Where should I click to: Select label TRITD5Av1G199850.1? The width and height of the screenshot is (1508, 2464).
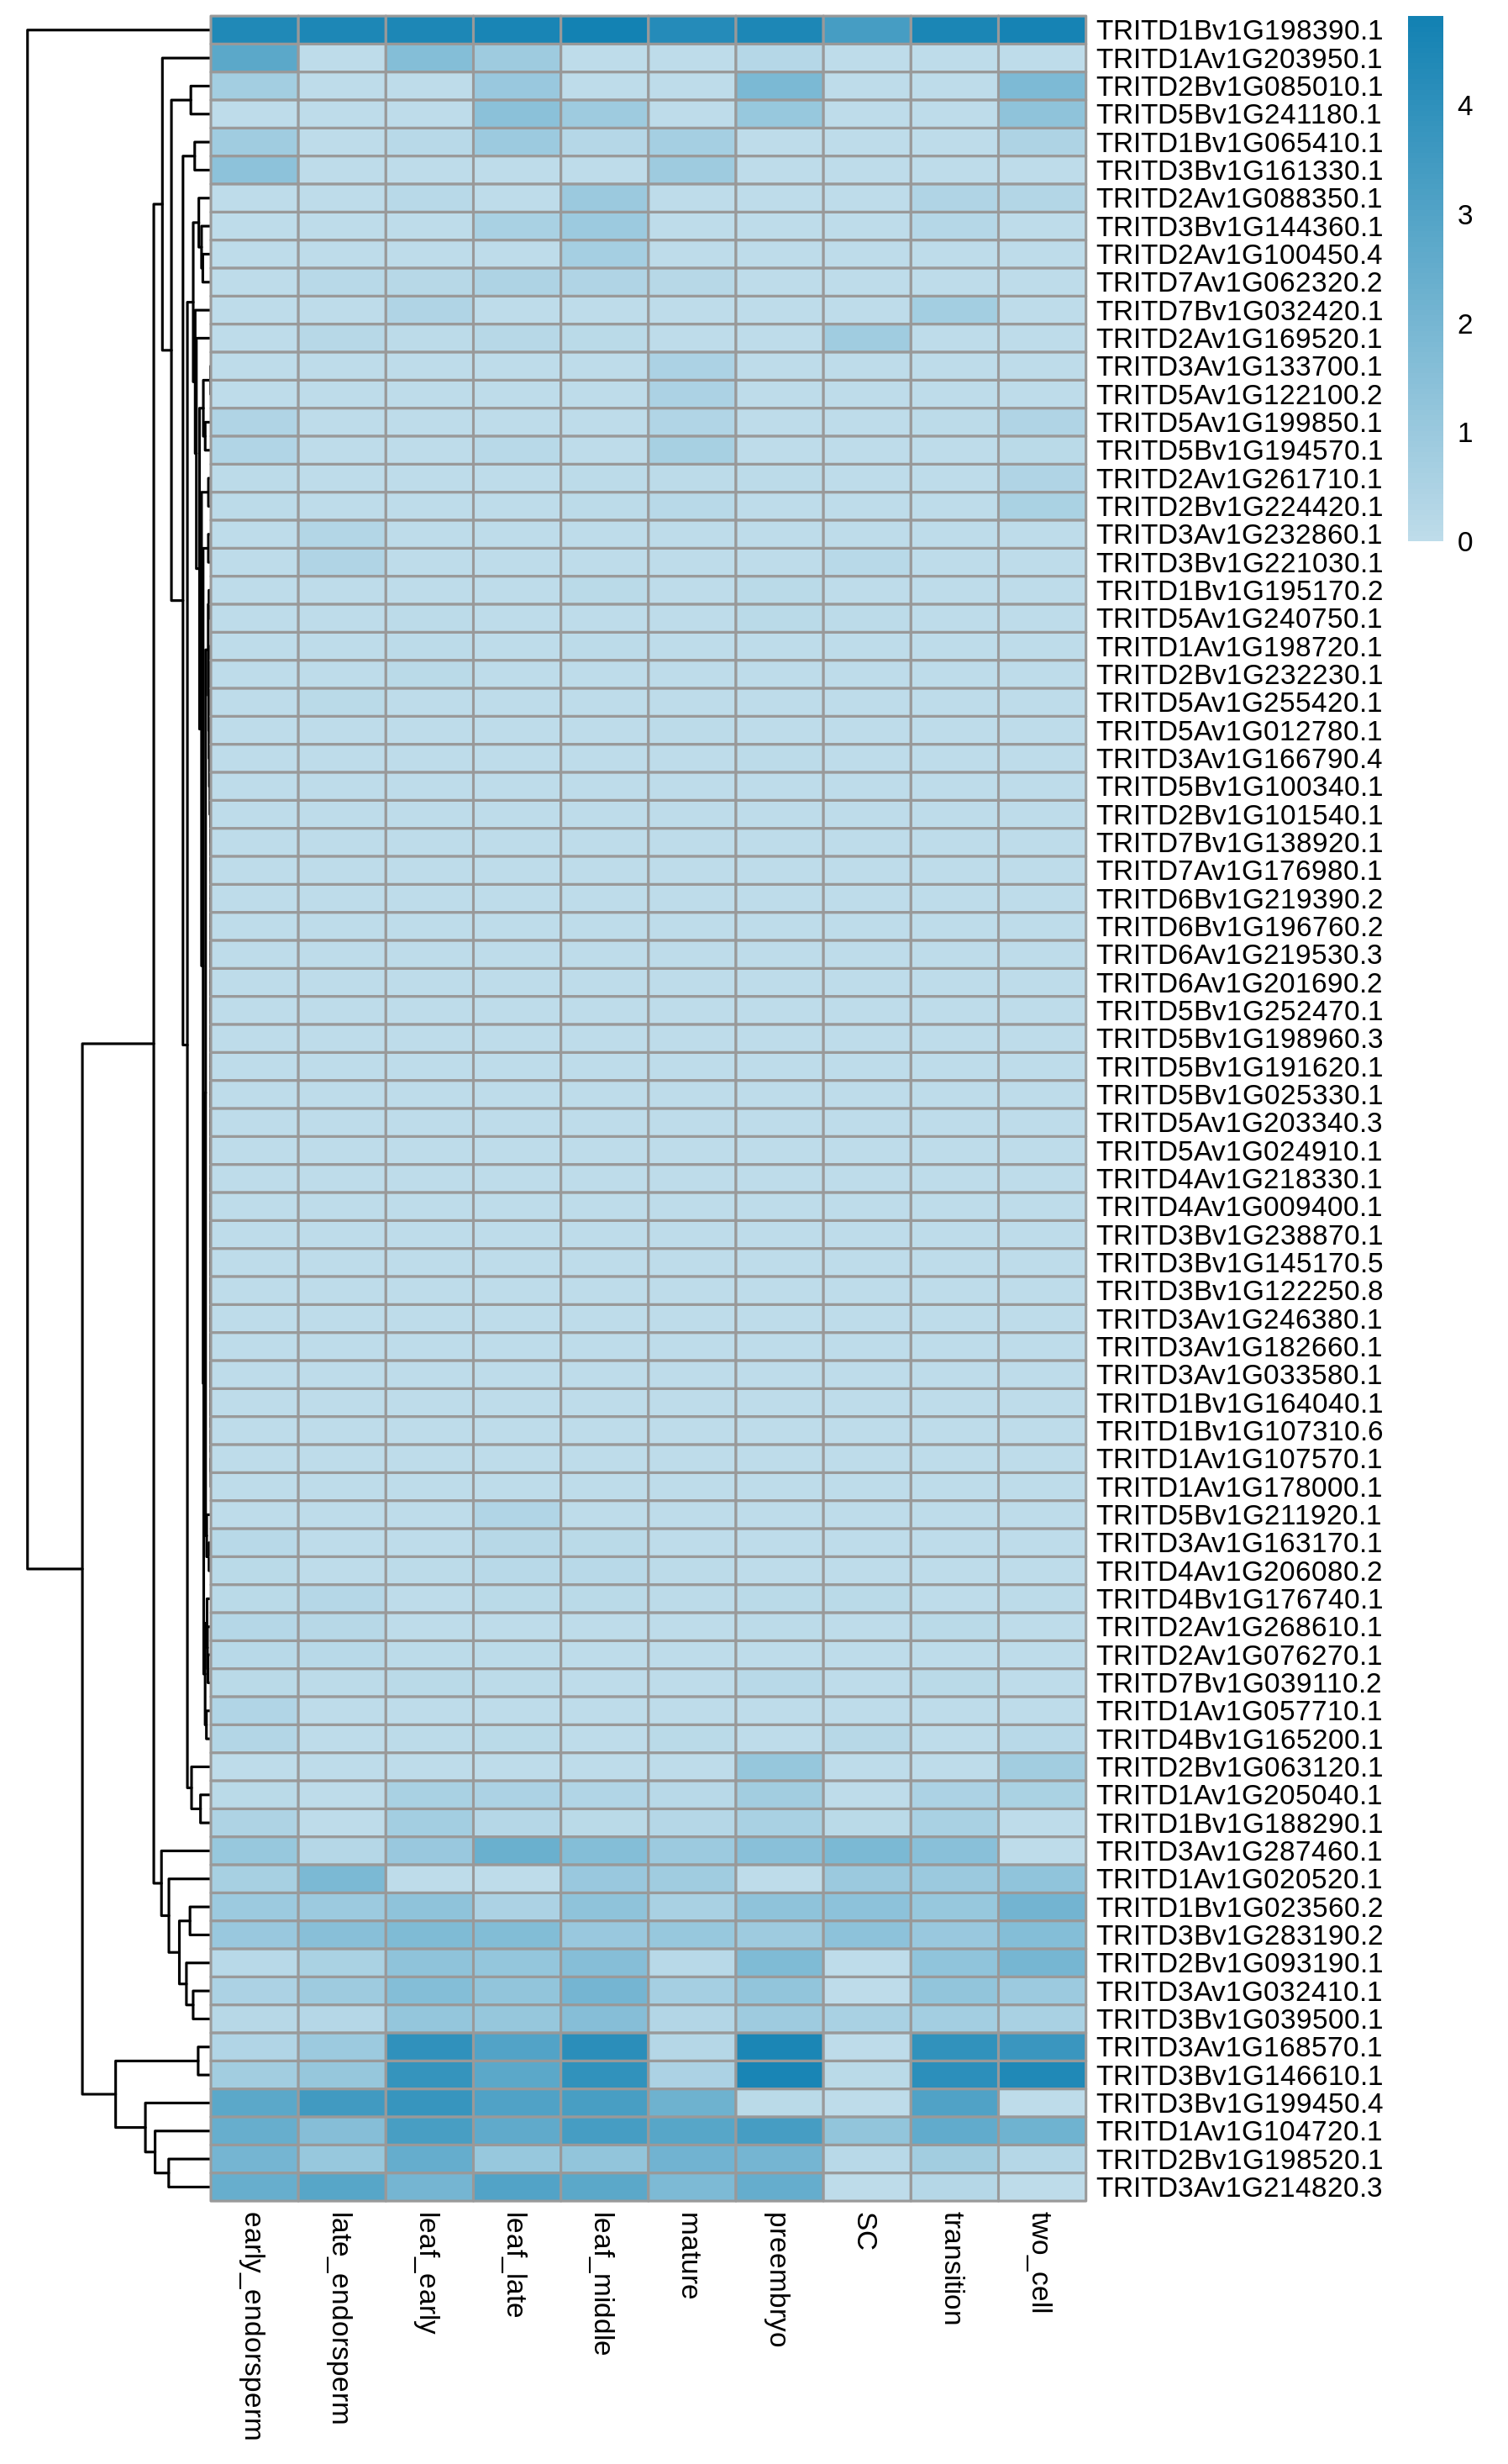[1239, 423]
